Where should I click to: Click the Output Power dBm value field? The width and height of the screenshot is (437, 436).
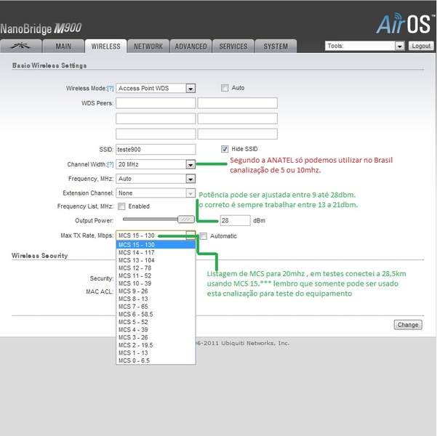click(235, 221)
